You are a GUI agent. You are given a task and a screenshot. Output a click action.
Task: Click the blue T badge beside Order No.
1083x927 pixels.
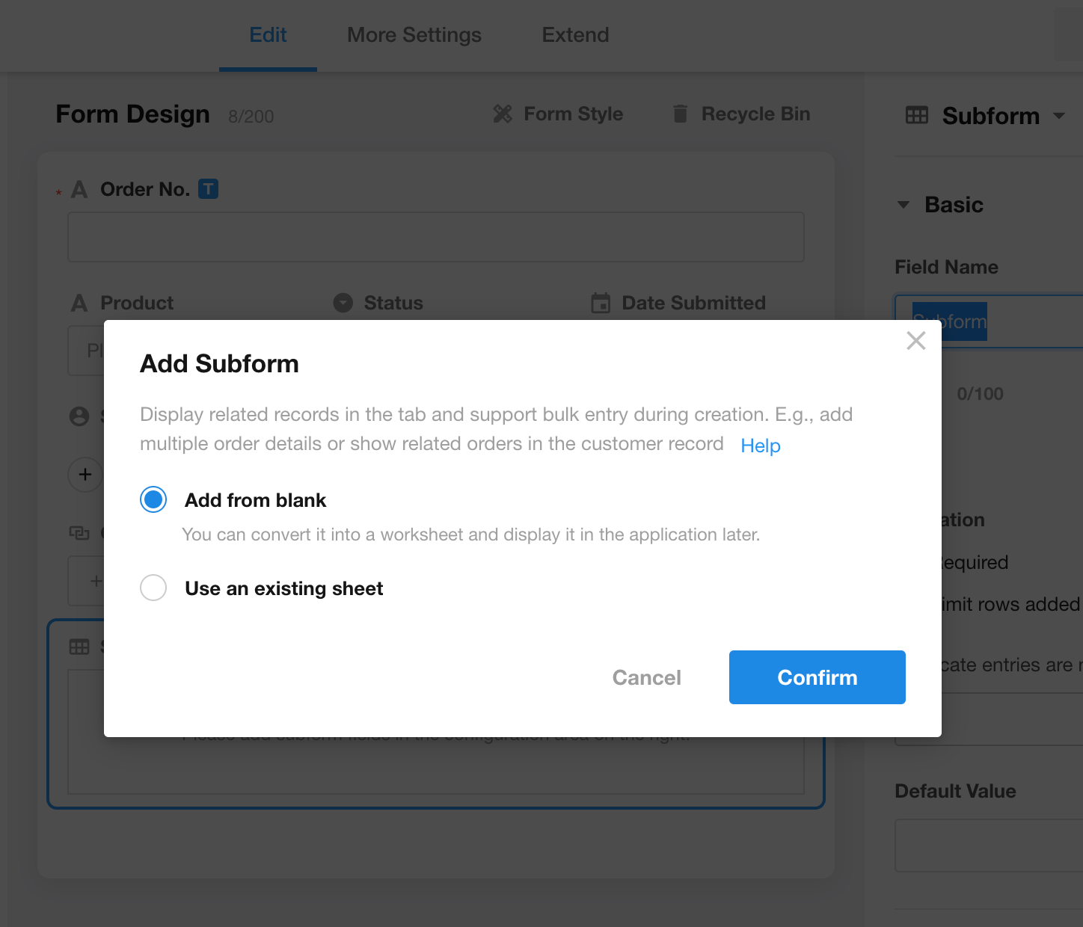[x=208, y=189]
